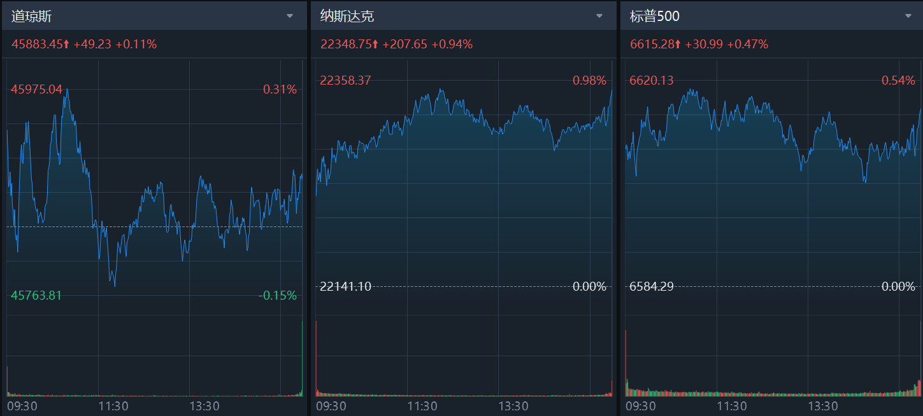The image size is (923, 416).
Task: Click the 0.54% axis label
Action: (898, 81)
